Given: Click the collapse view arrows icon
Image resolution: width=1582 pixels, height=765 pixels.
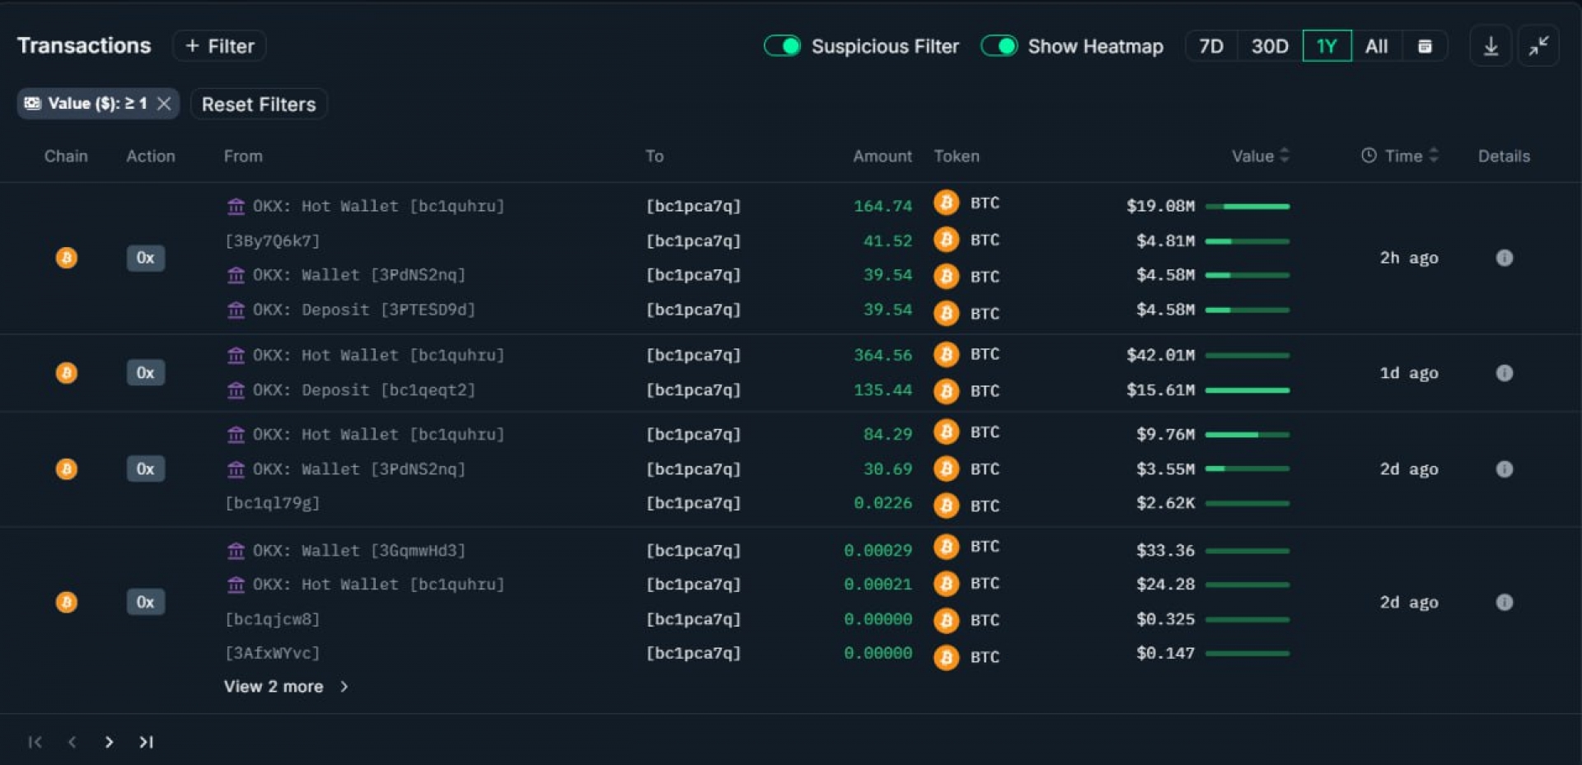Looking at the screenshot, I should click(x=1538, y=46).
